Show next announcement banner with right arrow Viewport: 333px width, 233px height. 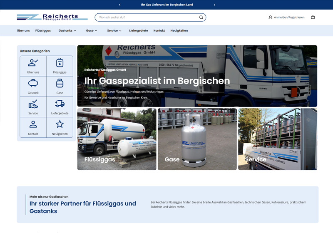click(x=214, y=5)
